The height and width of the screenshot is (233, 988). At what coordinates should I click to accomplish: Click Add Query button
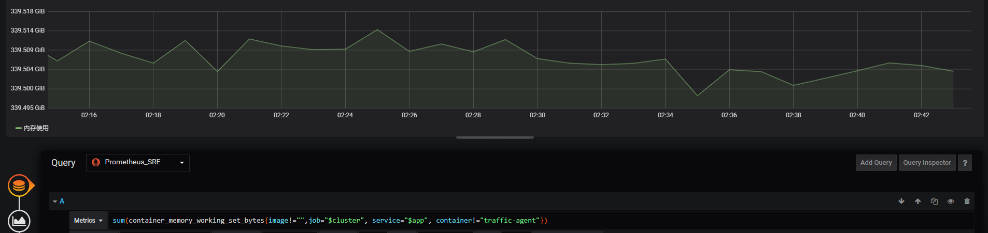point(876,163)
